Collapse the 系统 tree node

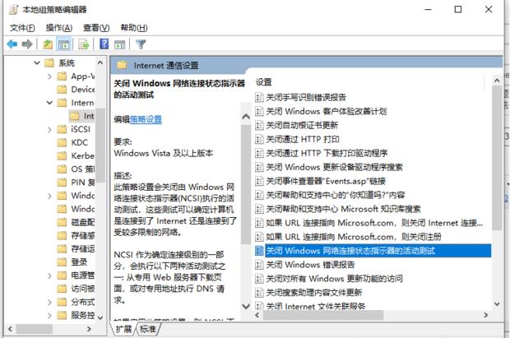[37, 63]
